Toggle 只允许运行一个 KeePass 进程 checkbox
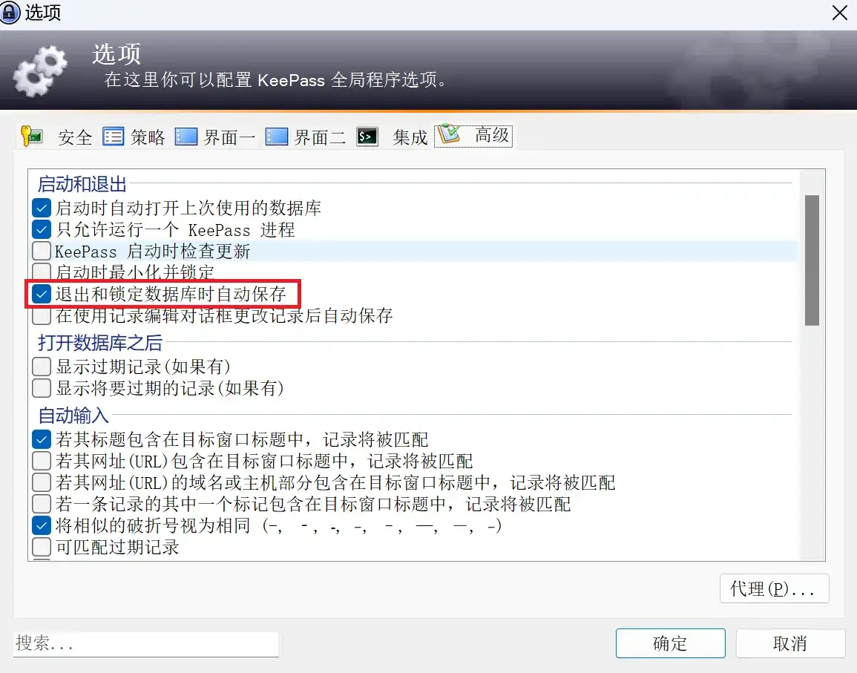This screenshot has height=673, width=857. tap(42, 229)
